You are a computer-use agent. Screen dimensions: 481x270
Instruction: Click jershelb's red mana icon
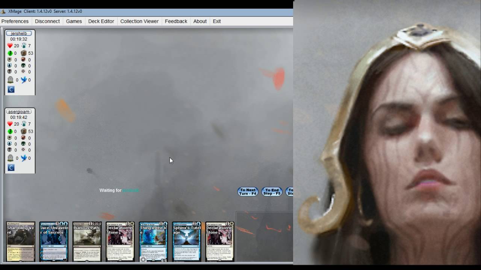[23, 60]
